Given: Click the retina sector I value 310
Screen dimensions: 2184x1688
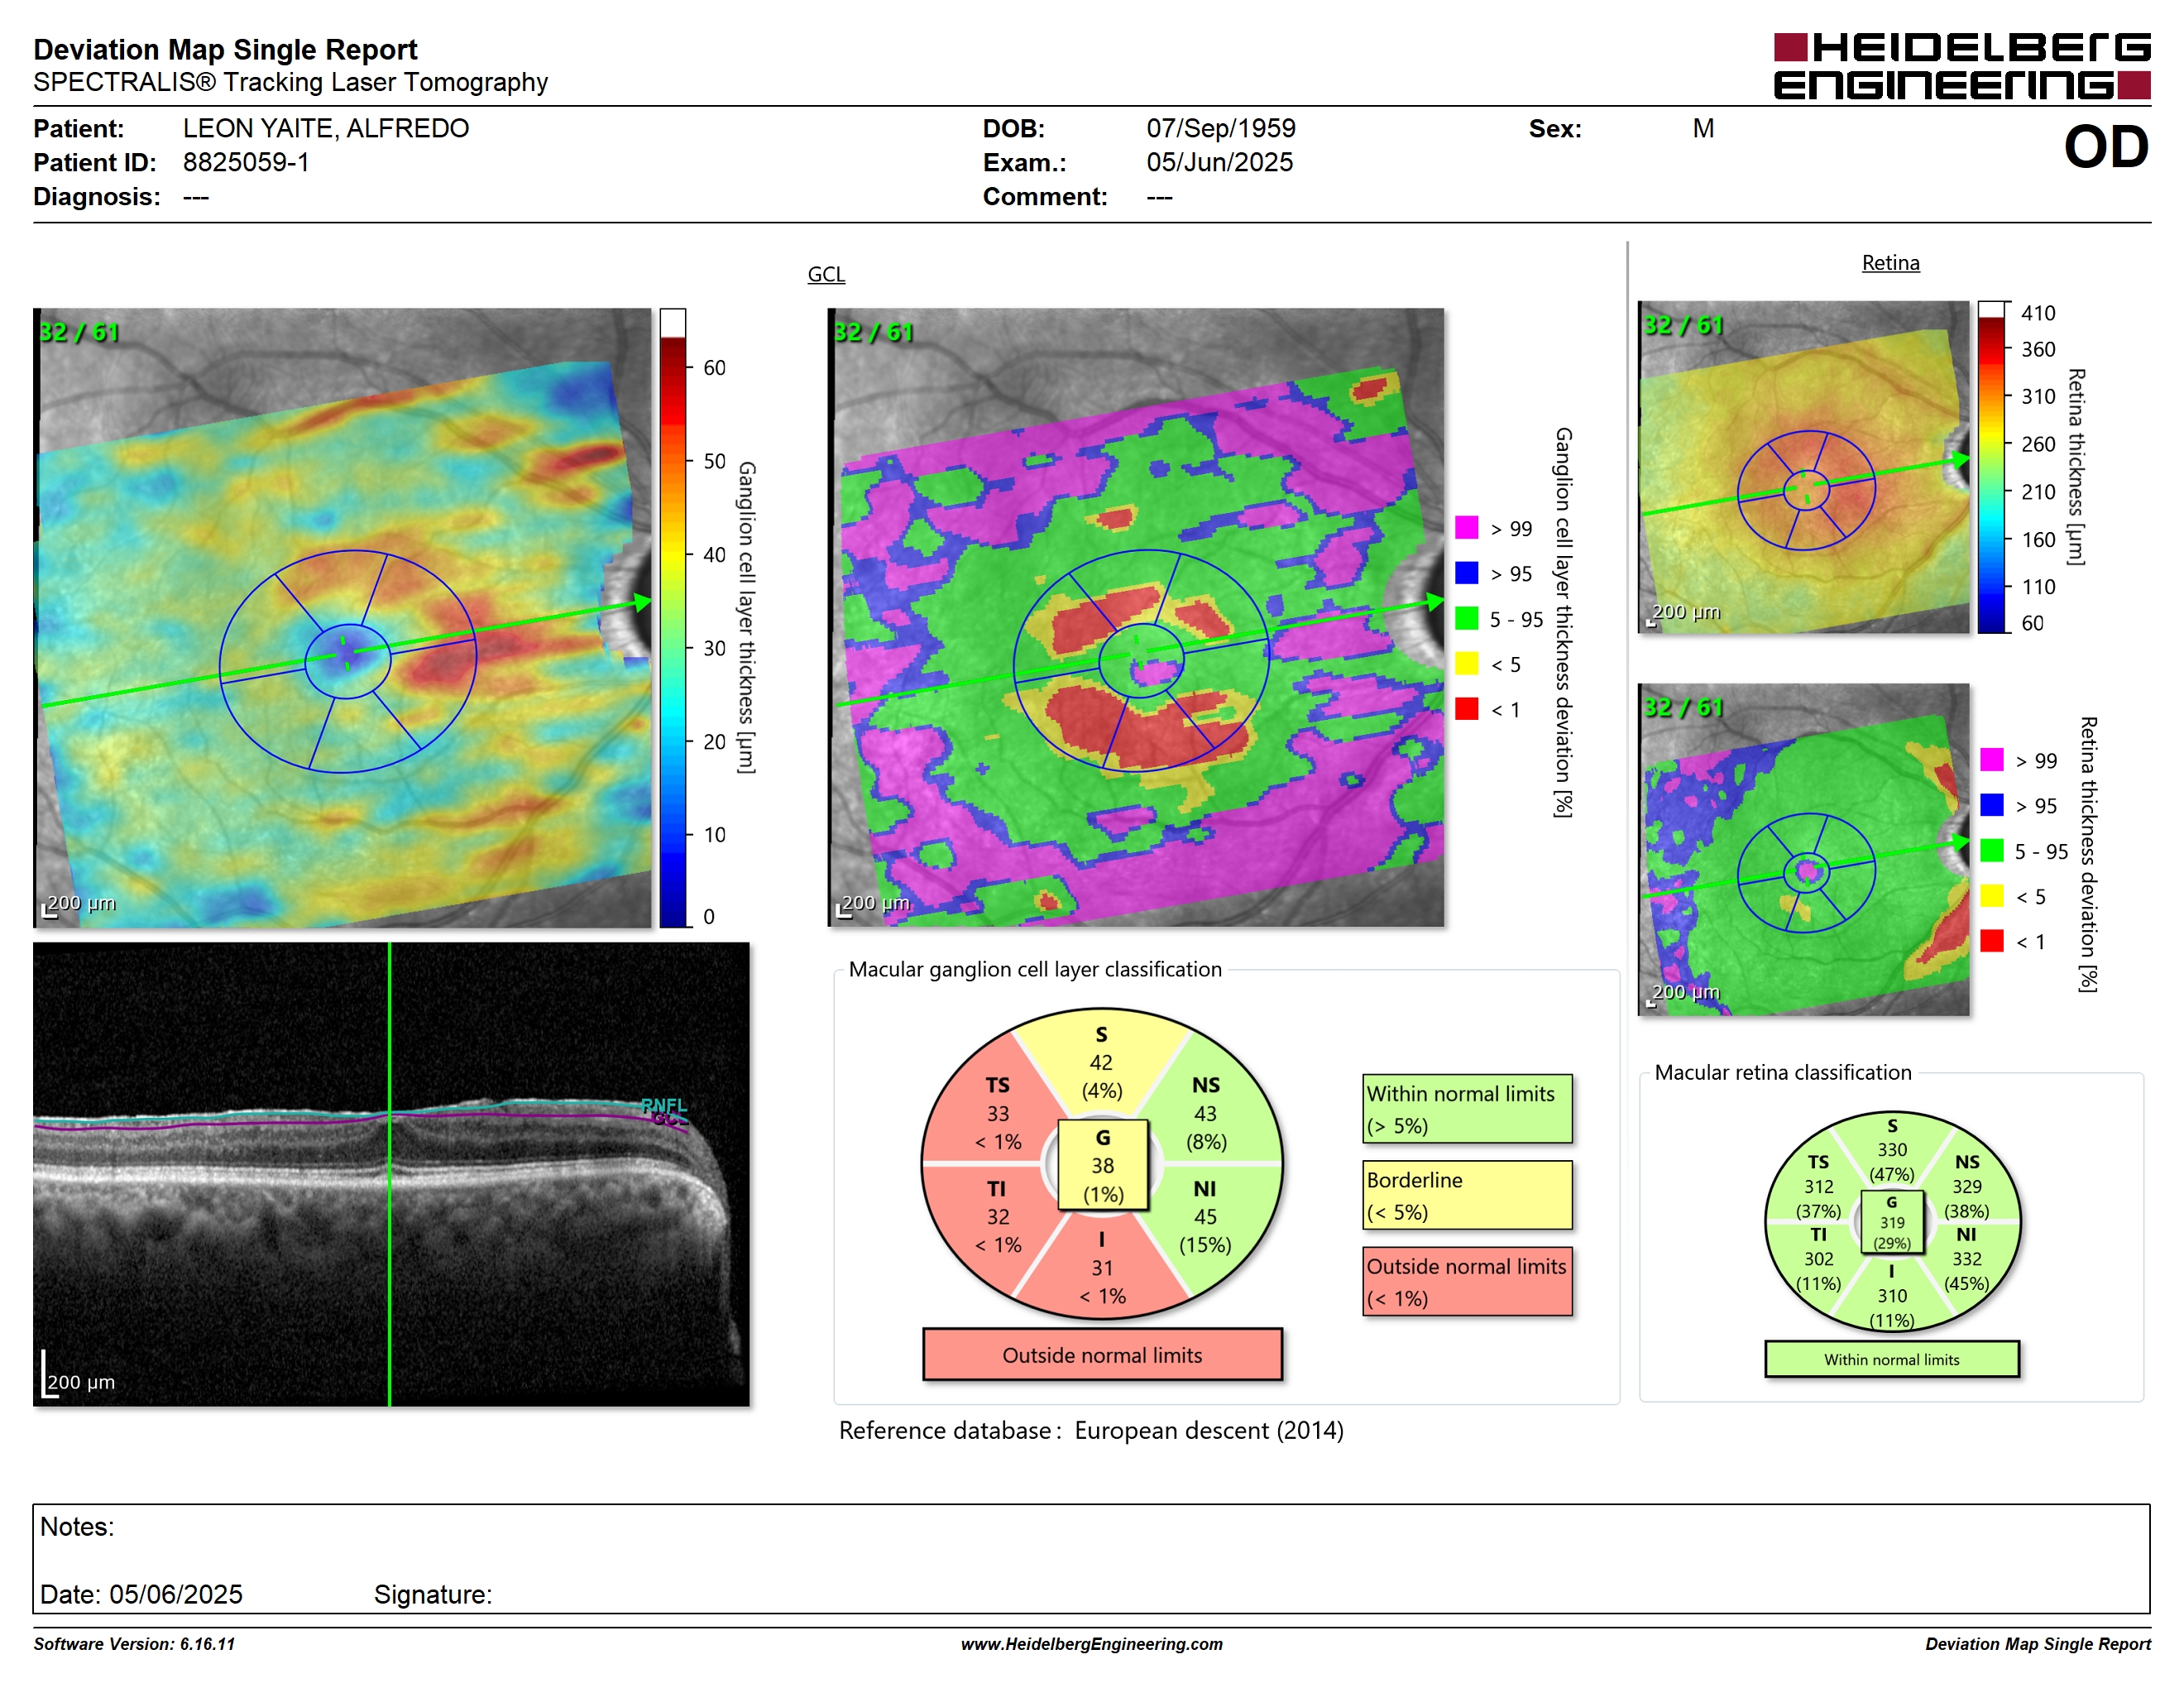Looking at the screenshot, I should 1892,1296.
